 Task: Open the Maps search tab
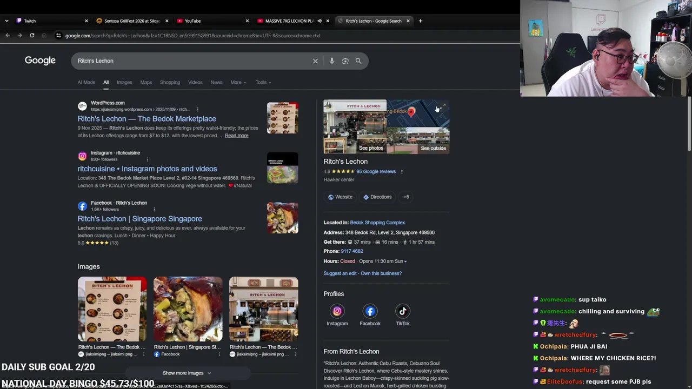(146, 83)
